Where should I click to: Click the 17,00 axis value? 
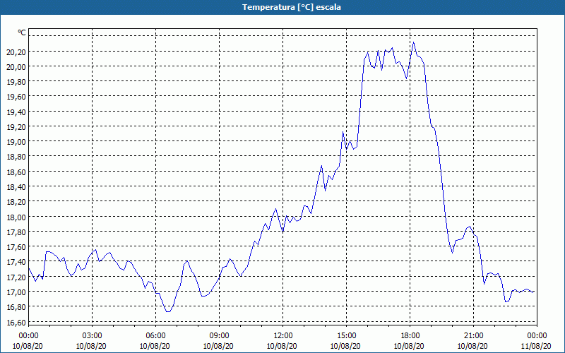(16, 292)
